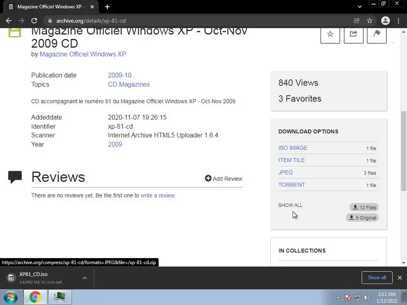The width and height of the screenshot is (407, 305).
Task: Click Show all downloads button
Action: (x=377, y=278)
